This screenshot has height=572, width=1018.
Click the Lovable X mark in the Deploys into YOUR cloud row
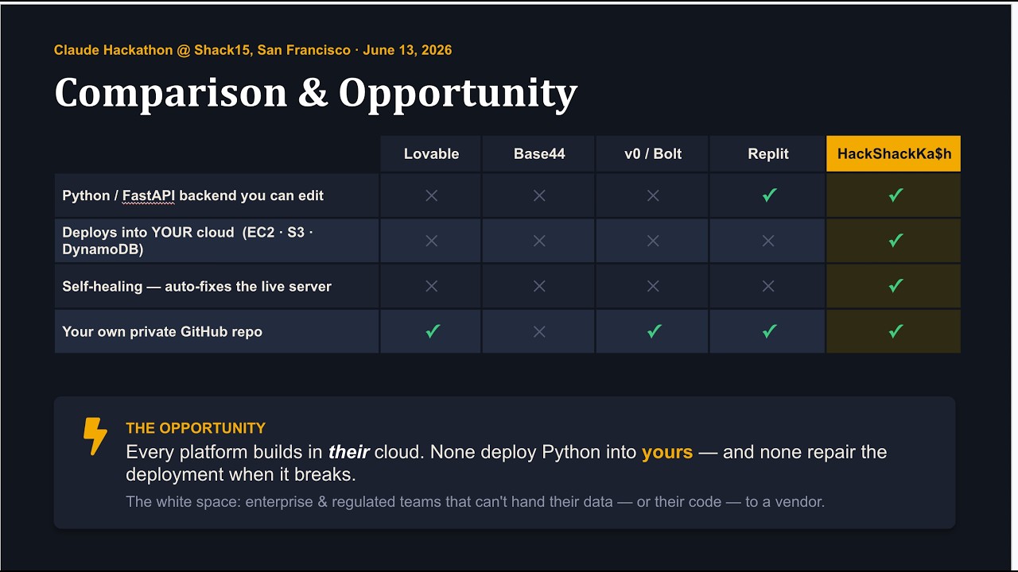(431, 241)
